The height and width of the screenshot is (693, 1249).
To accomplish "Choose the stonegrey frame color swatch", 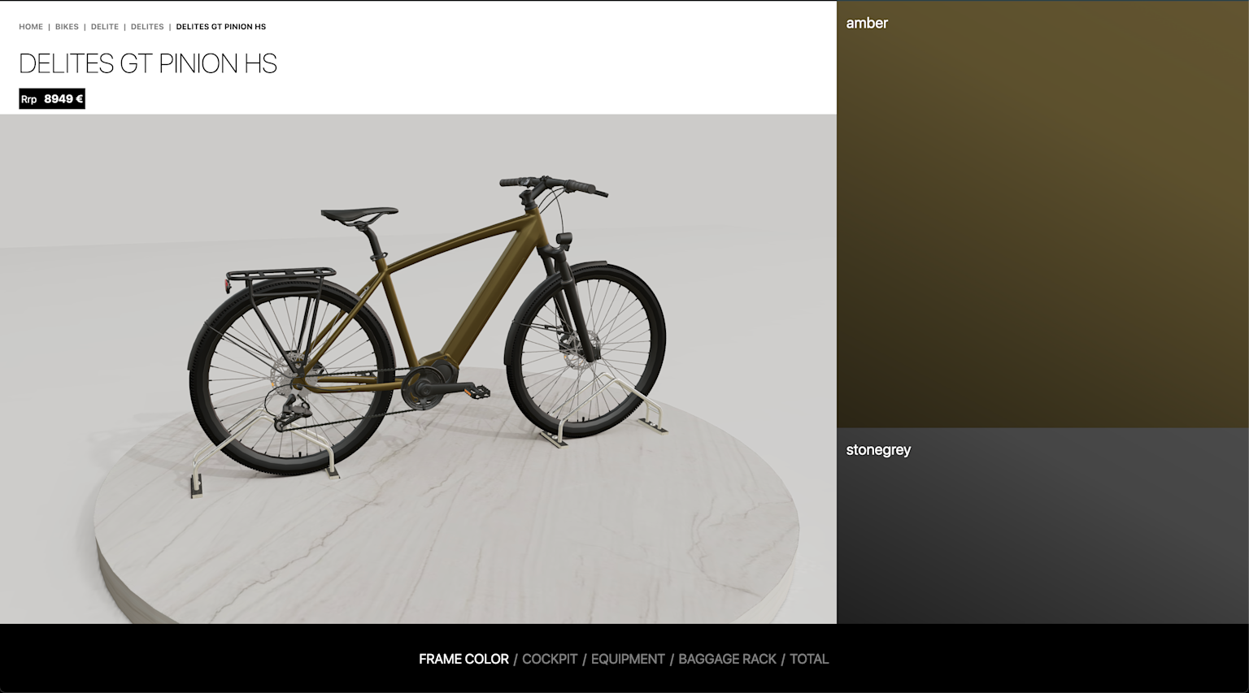I will [1042, 526].
